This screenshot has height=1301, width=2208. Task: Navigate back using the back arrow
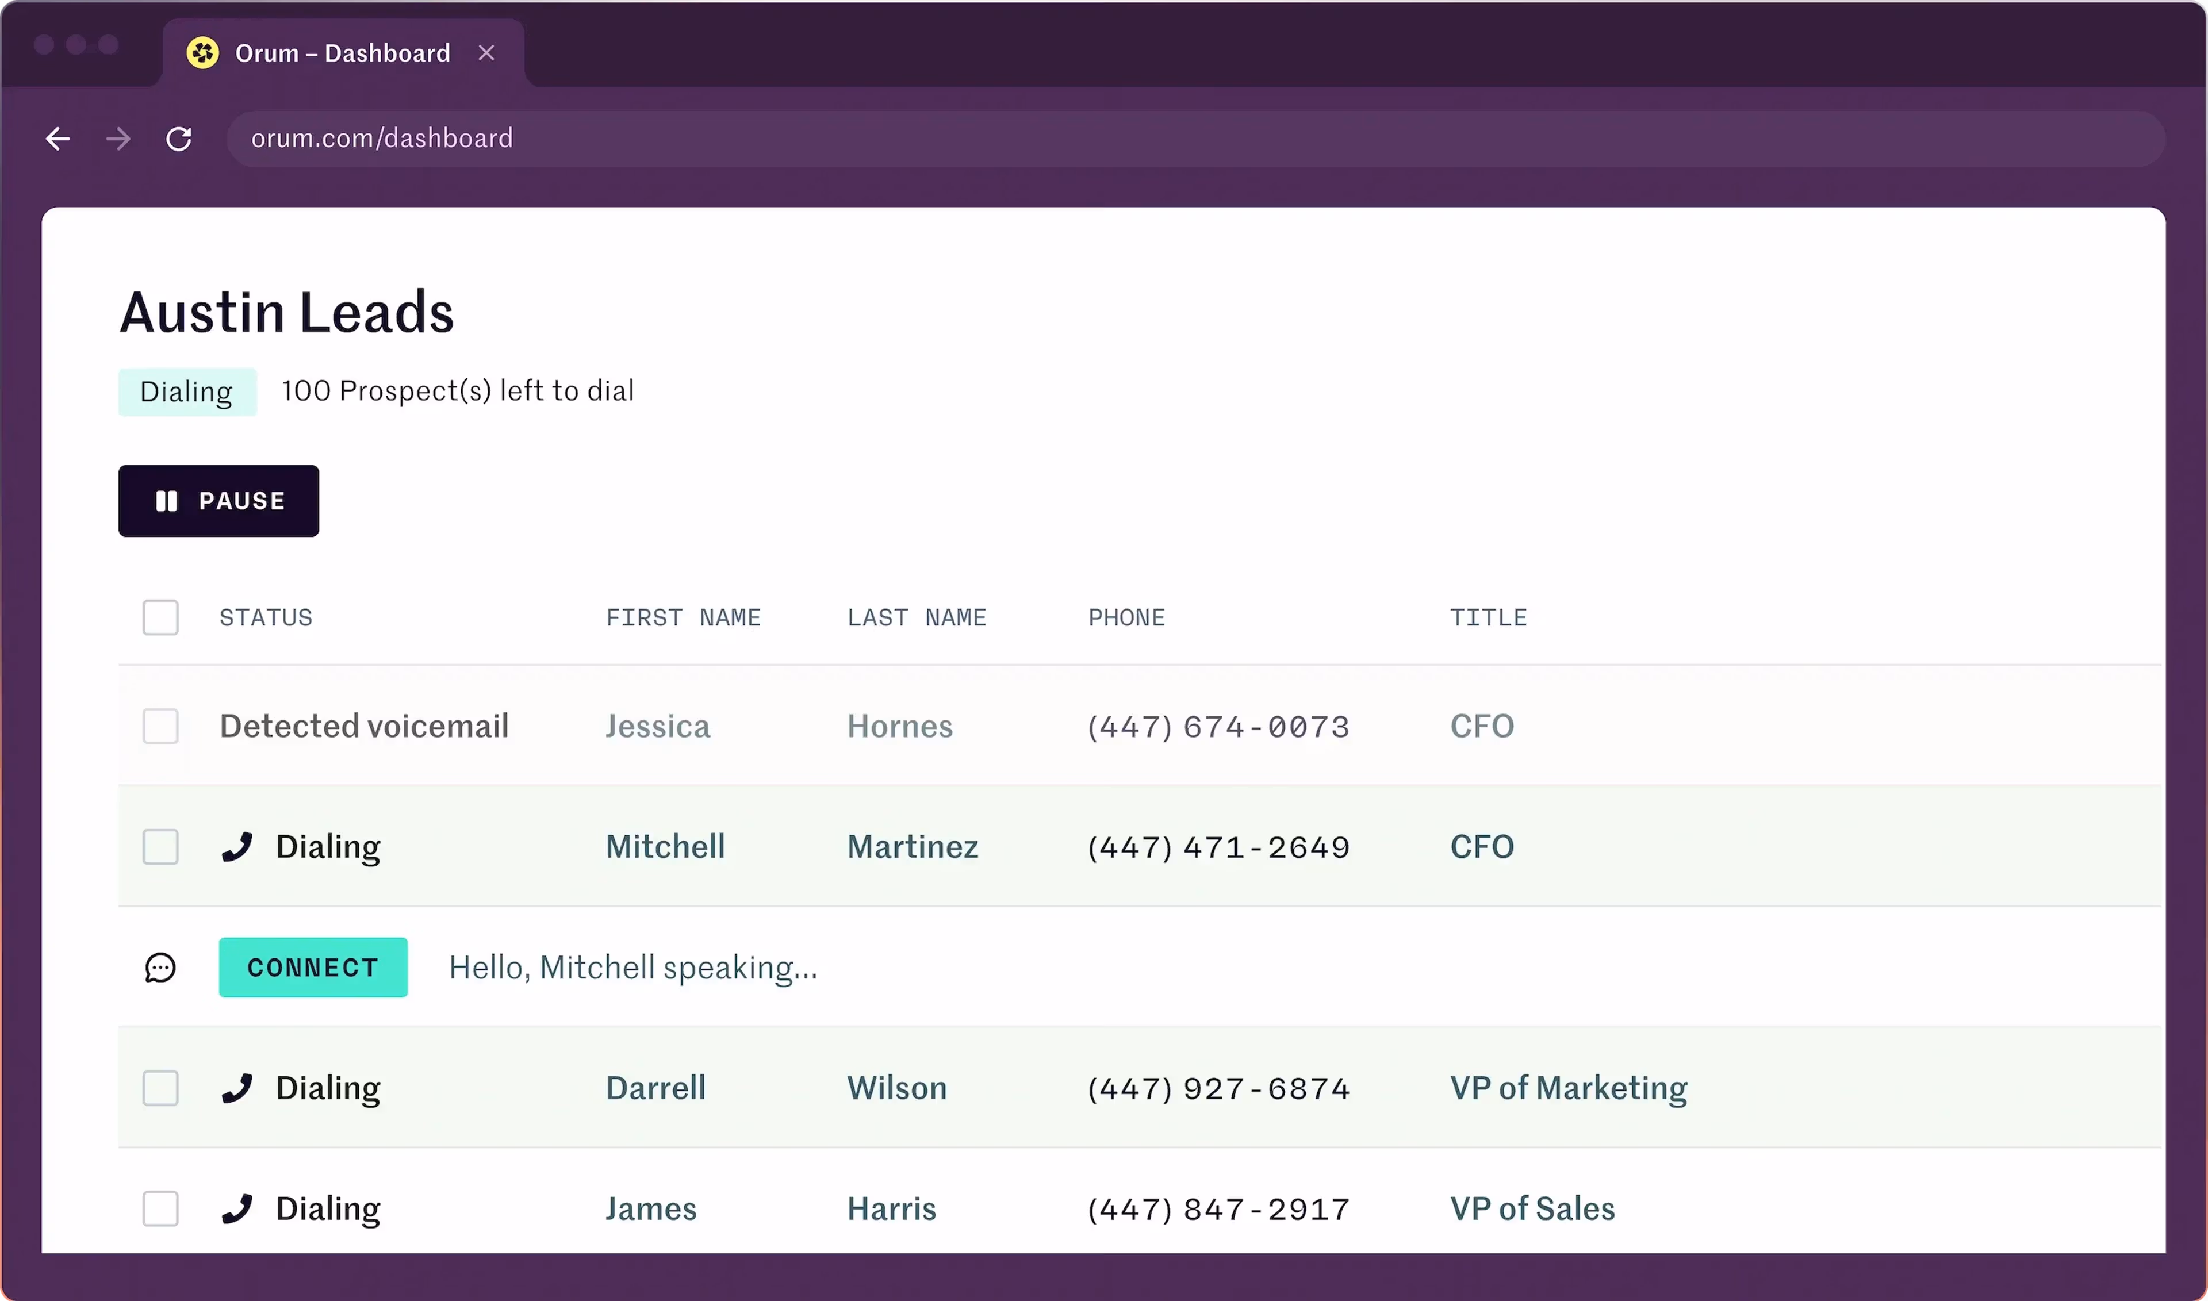point(57,139)
